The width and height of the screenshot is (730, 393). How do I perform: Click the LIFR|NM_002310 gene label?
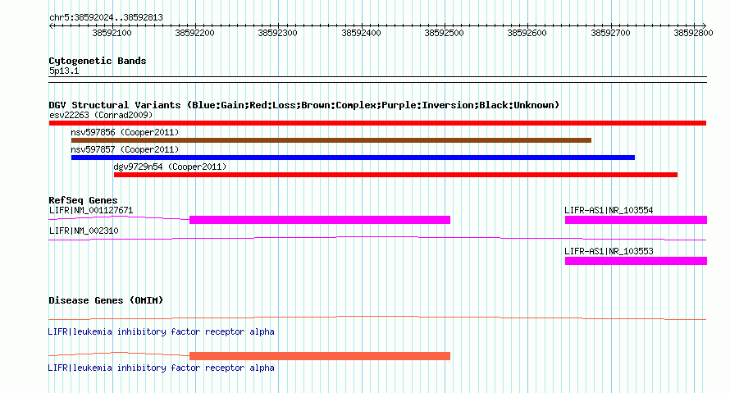click(x=84, y=231)
